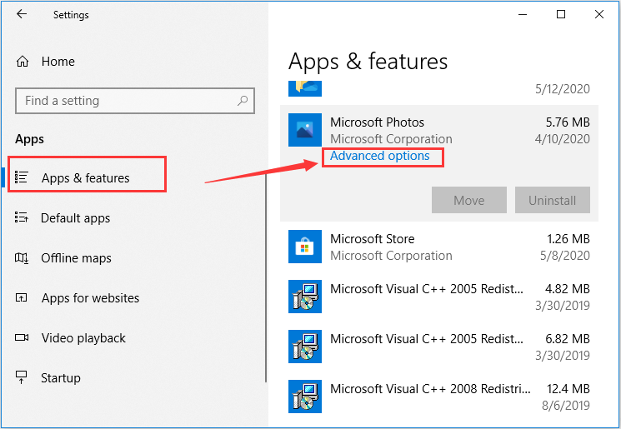The height and width of the screenshot is (429, 621).
Task: Click the search magnifier icon
Action: coord(243,101)
